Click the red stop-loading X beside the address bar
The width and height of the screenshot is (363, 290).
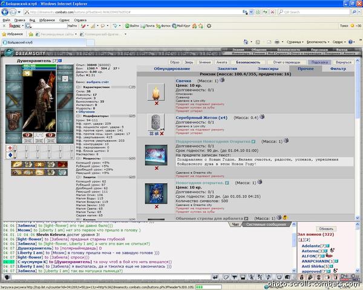click(x=273, y=12)
